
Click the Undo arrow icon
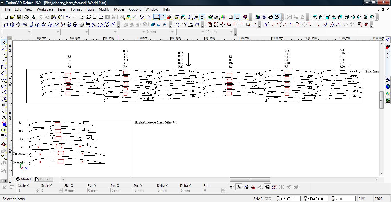tap(68, 17)
